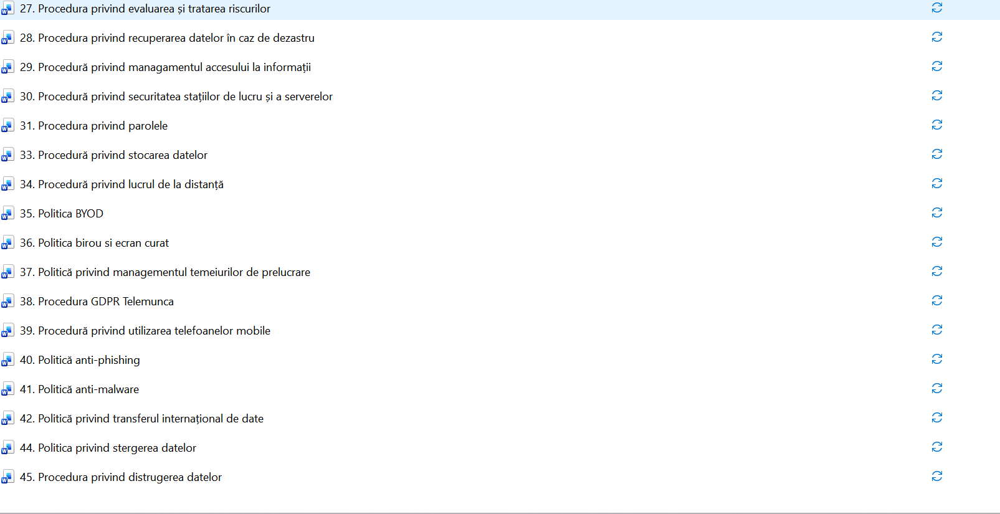Select '44. Politica privind stergerea datelor'
1000x514 pixels.
[x=108, y=448]
